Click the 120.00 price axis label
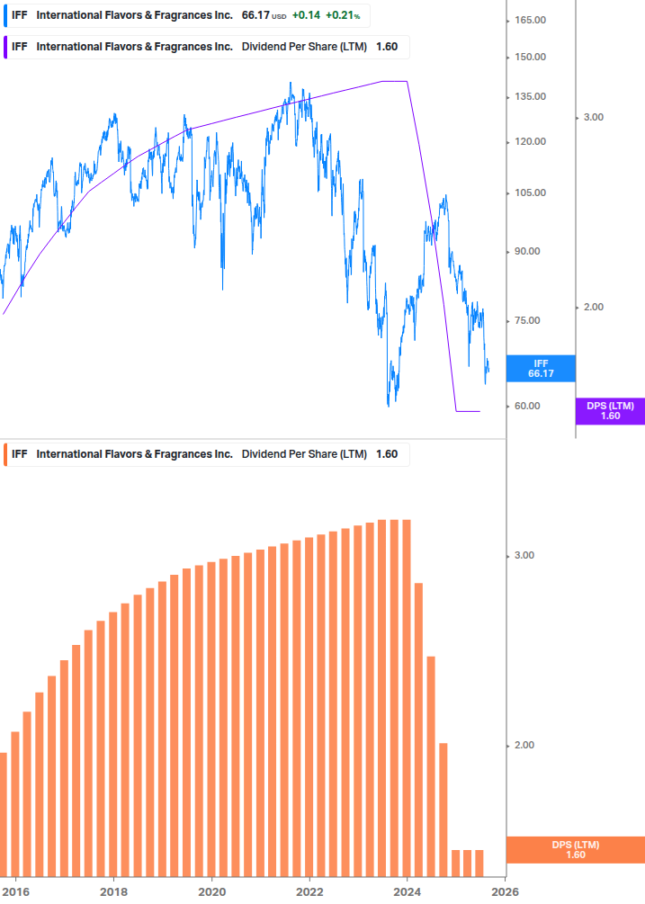The height and width of the screenshot is (904, 645). tap(530, 142)
